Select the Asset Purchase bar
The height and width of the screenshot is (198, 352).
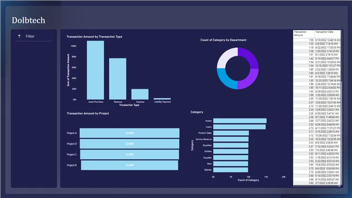pos(95,70)
